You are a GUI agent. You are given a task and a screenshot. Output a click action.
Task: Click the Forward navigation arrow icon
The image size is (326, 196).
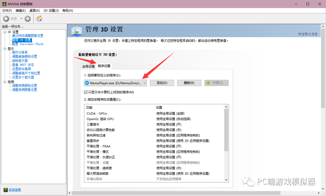tap(28, 19)
